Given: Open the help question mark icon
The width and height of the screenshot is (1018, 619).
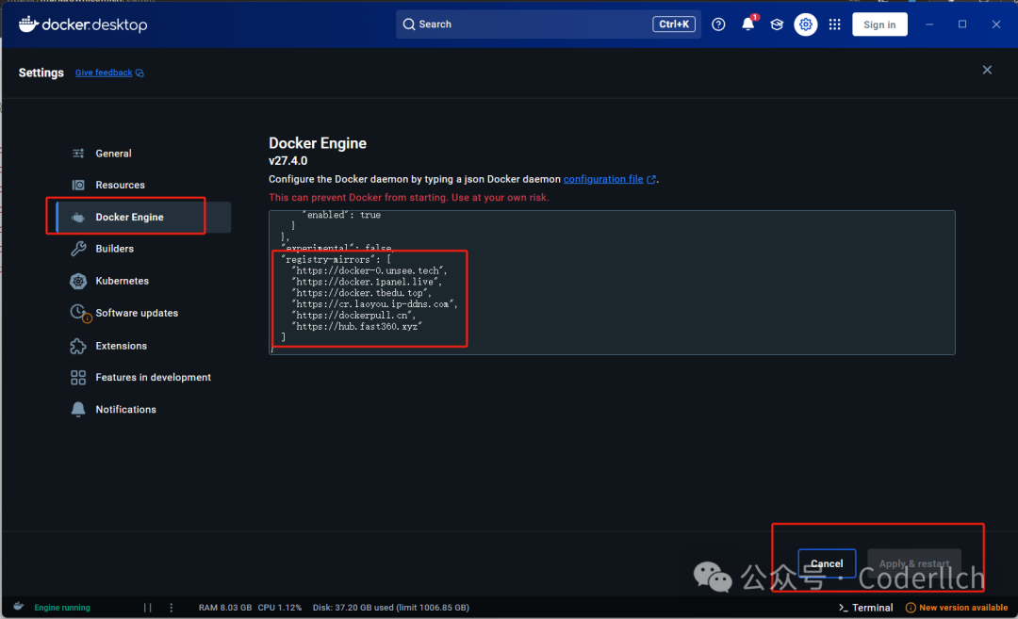Looking at the screenshot, I should click(x=718, y=24).
